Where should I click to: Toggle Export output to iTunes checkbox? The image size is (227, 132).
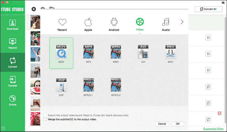click(45, 115)
